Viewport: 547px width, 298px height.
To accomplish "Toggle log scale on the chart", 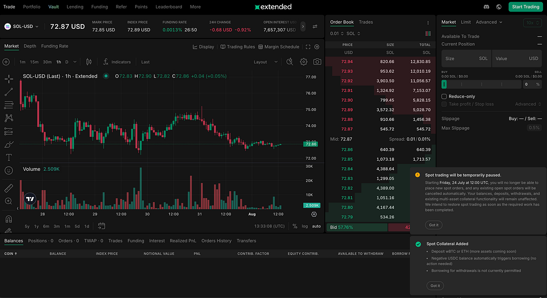I will [305, 226].
